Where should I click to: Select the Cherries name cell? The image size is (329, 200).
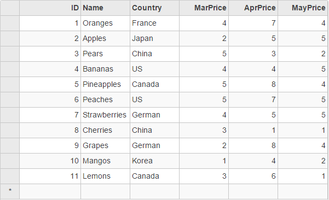click(x=105, y=130)
